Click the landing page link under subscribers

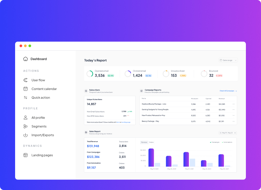[x=126, y=122]
